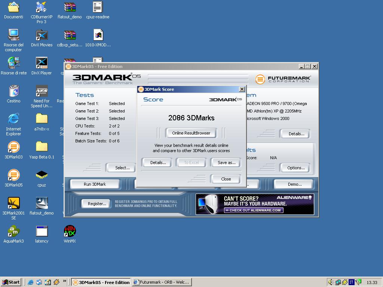Click Save as... in score dialog
Image resolution: width=383 pixels, height=287 pixels.
[x=226, y=163]
